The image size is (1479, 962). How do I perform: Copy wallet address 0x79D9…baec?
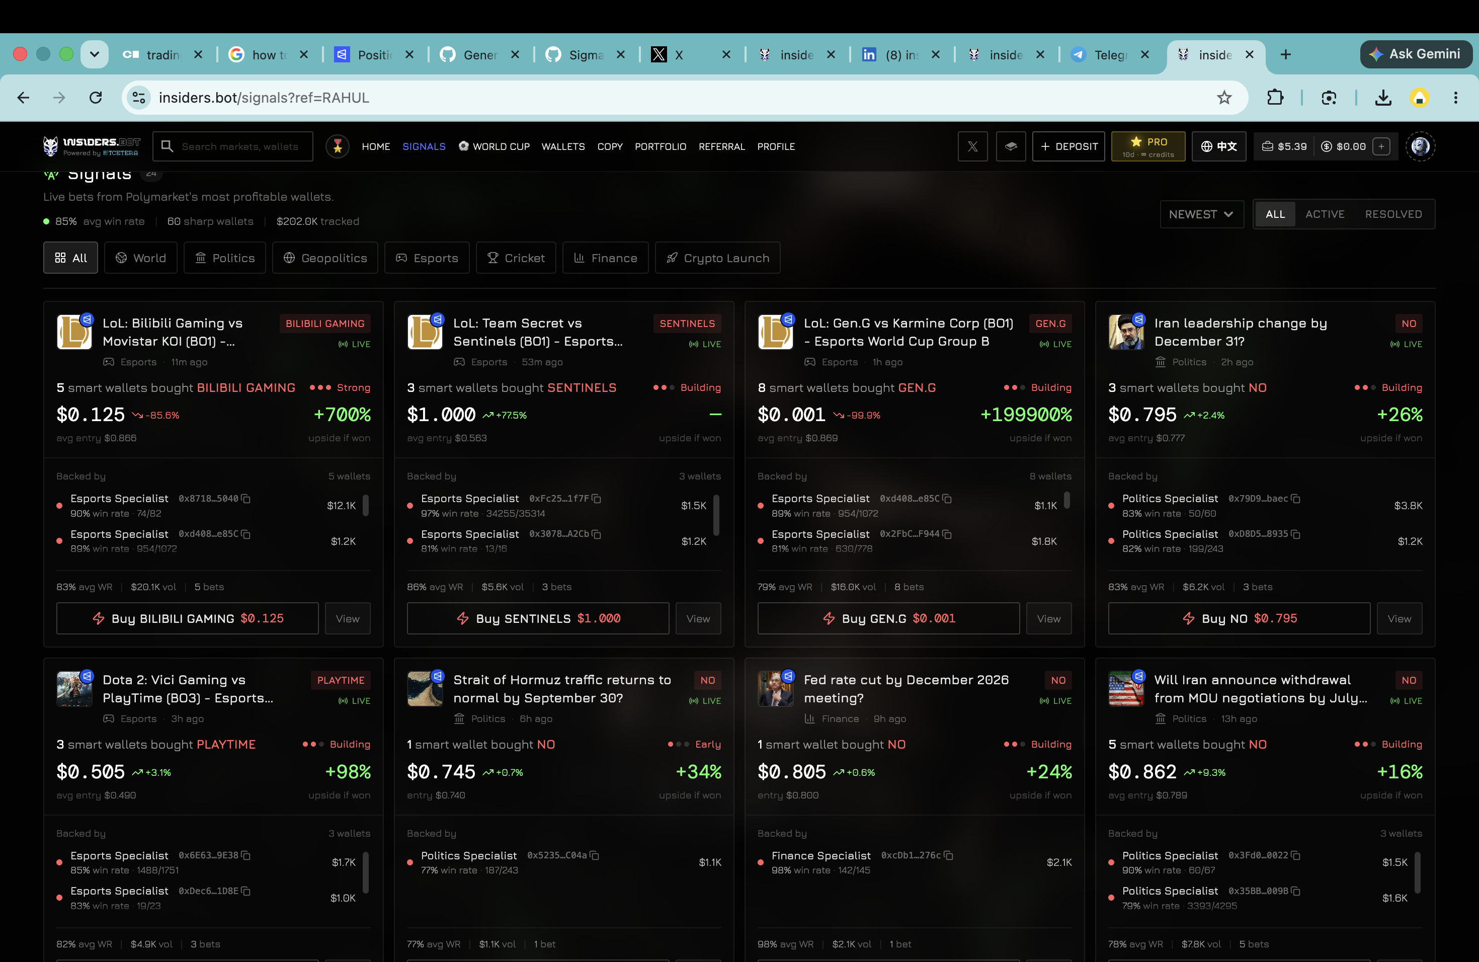1296,499
